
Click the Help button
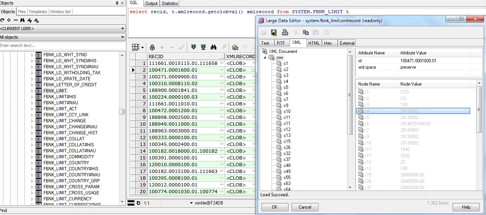coord(466,207)
